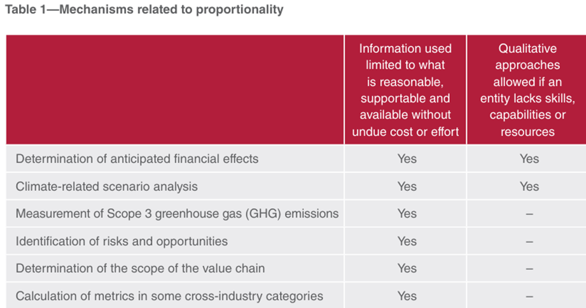
Task: Select 'Climate-related scenario analysis' row label
Action: pos(107,186)
